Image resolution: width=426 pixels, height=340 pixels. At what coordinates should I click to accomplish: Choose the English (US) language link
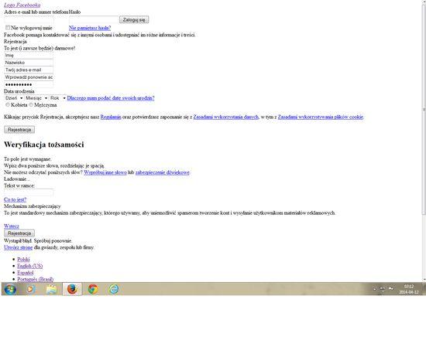(x=30, y=266)
